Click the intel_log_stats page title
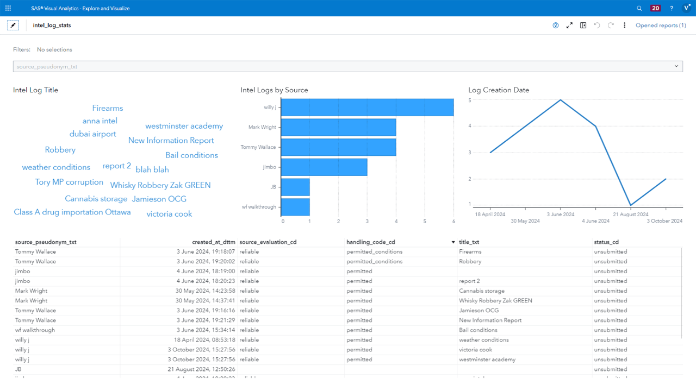Image resolution: width=696 pixels, height=391 pixels. [52, 24]
